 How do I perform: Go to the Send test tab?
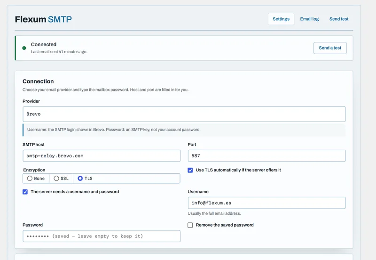tap(339, 19)
